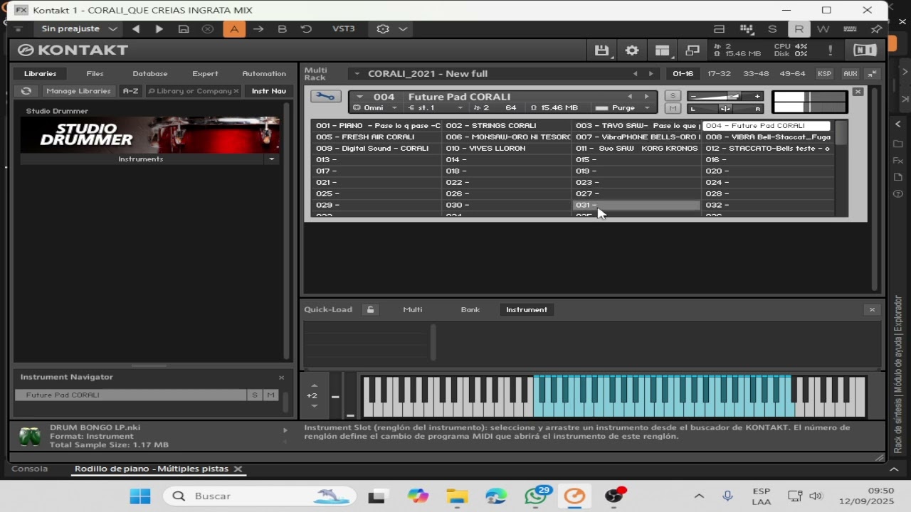Open the CORALI_2021 multi name dropdown
Screen dimensions: 911x512
click(358, 74)
